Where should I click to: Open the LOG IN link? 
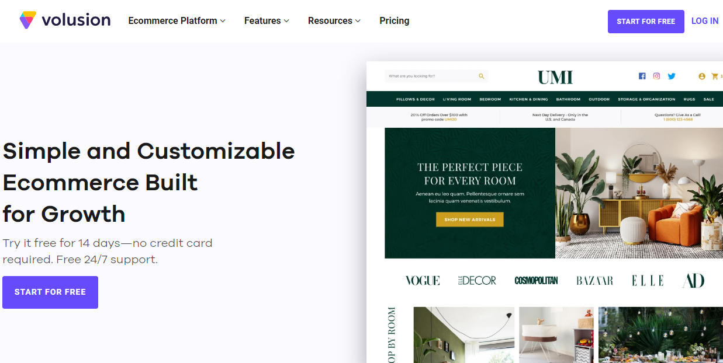tap(705, 20)
